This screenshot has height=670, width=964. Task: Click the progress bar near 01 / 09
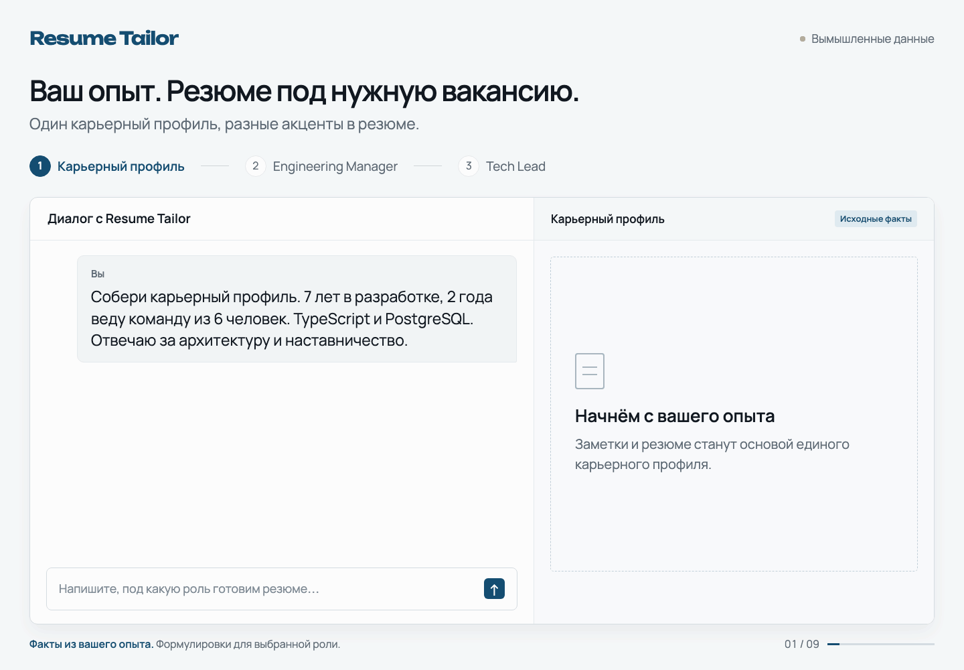881,644
